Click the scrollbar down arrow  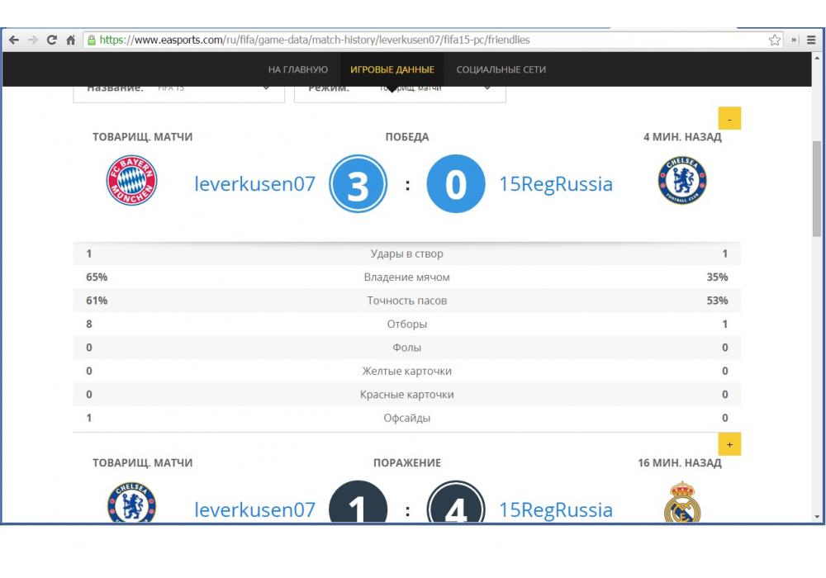[x=817, y=517]
